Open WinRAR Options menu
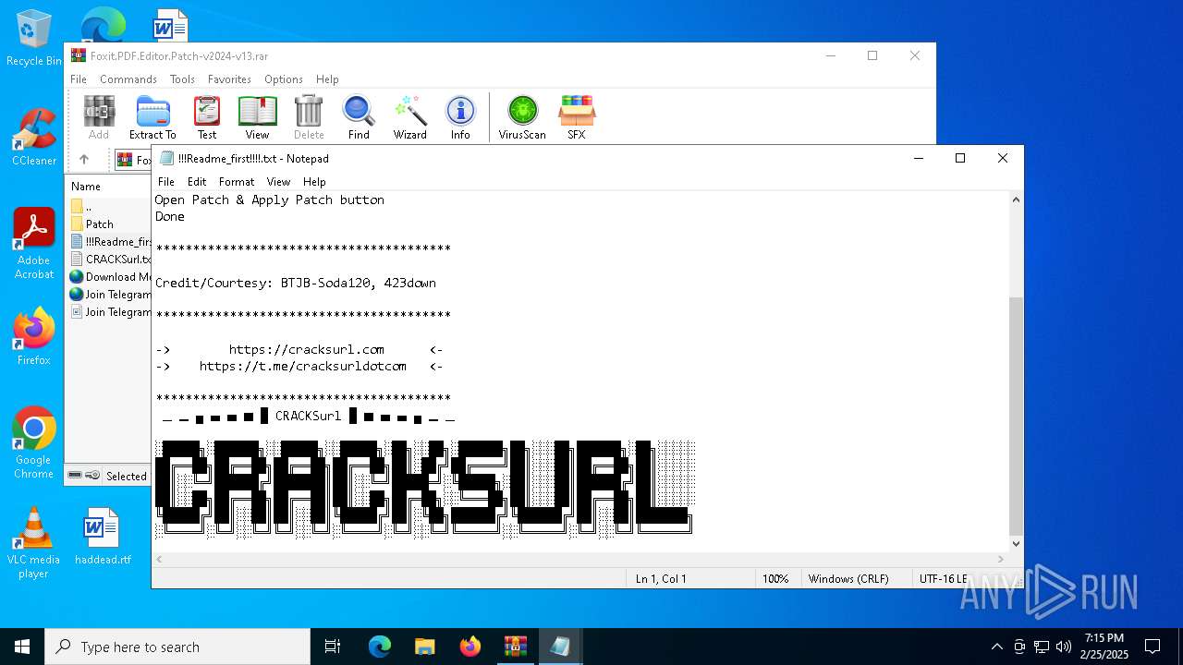 click(x=284, y=79)
